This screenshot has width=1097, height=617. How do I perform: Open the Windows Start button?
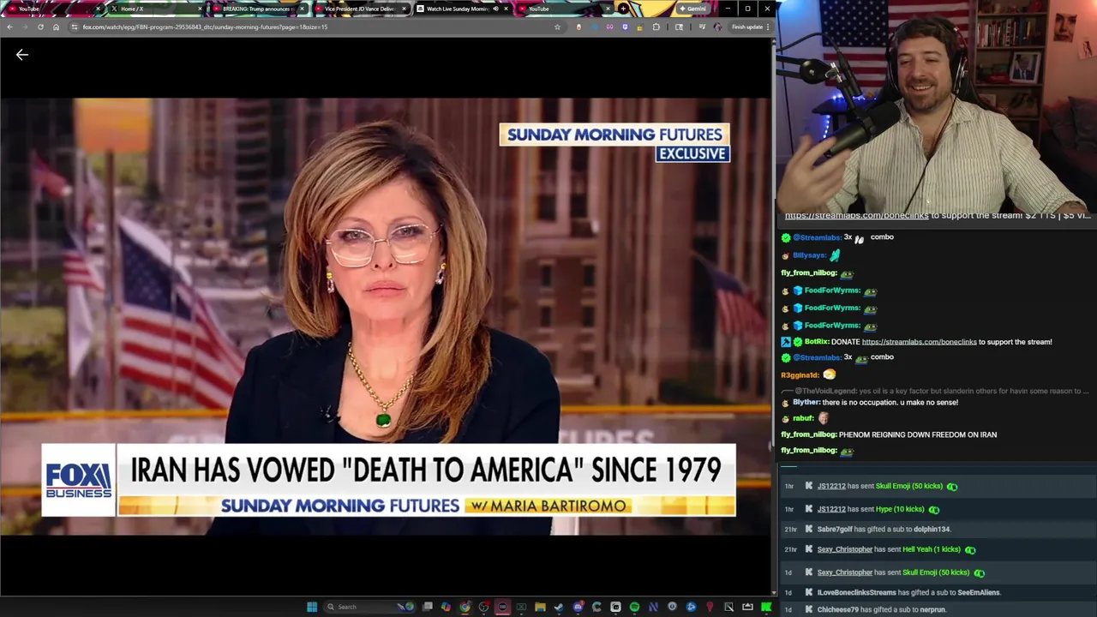[x=312, y=607]
